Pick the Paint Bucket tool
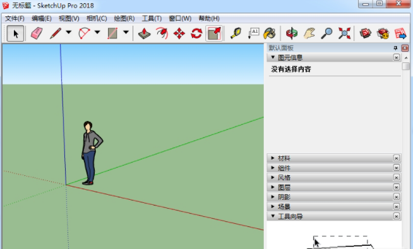The height and width of the screenshot is (249, 413). pos(270,33)
